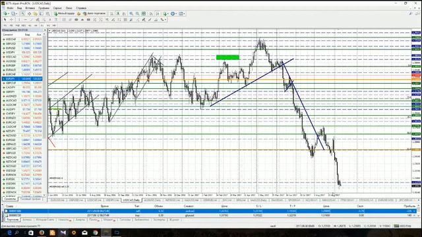The image size is (422, 237).
Task: Select the M5 timeframe button
Action: (11, 25)
